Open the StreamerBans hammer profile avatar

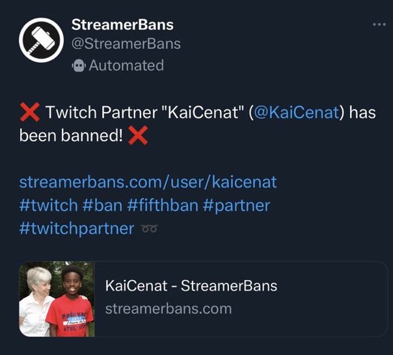[x=42, y=40]
